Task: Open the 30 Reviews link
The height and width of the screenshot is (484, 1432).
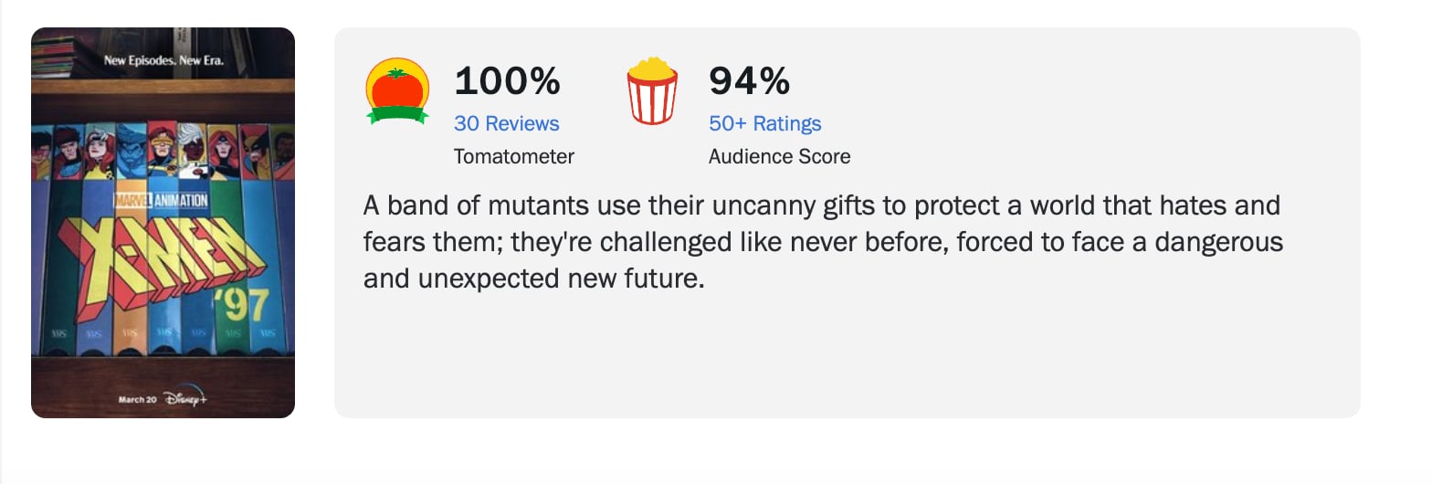Action: (x=506, y=123)
